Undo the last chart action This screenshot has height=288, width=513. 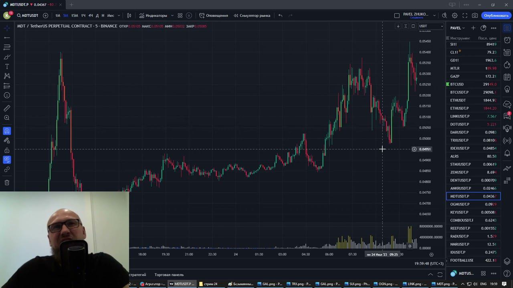coord(281,16)
